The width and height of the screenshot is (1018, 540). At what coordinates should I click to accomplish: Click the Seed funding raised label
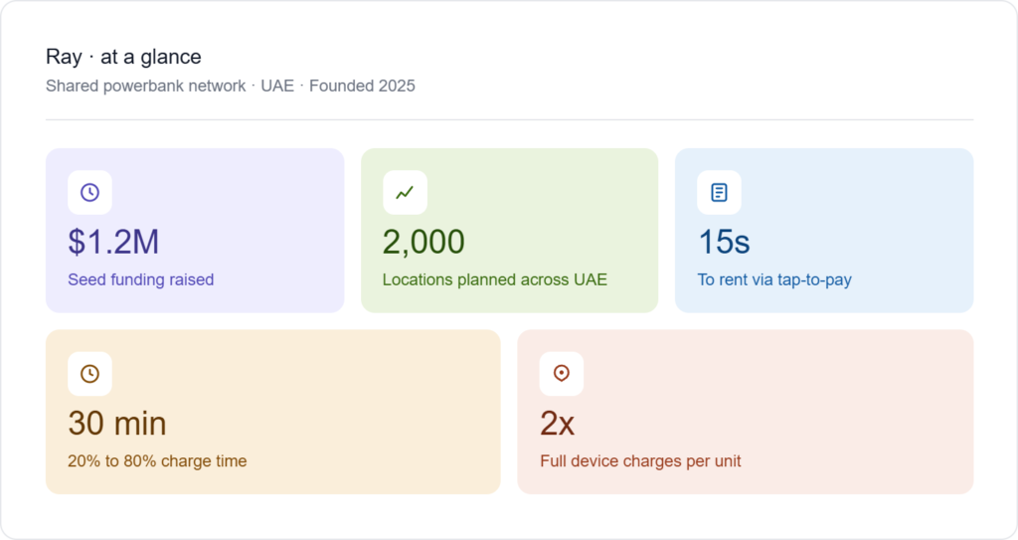click(140, 280)
